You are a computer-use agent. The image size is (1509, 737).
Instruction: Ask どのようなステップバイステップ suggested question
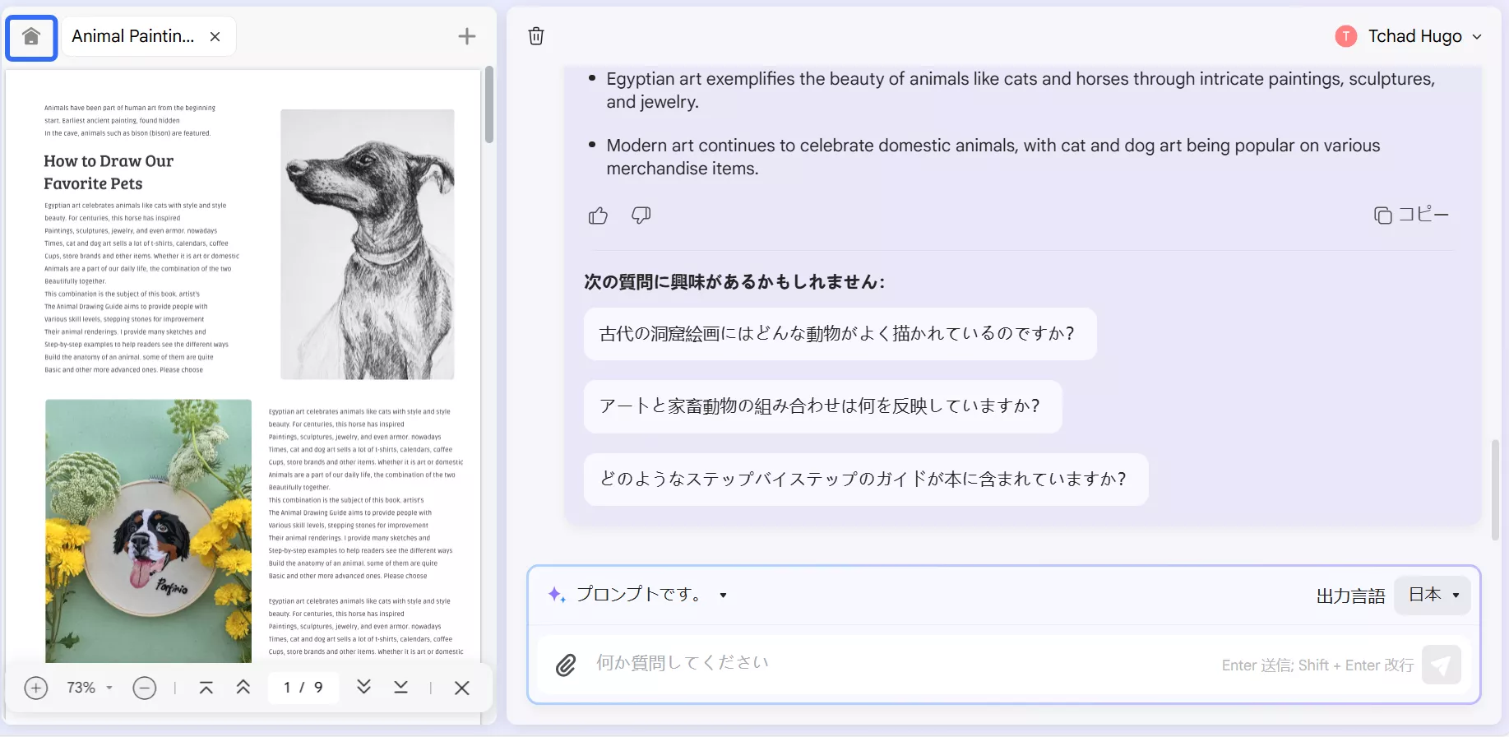tap(866, 479)
